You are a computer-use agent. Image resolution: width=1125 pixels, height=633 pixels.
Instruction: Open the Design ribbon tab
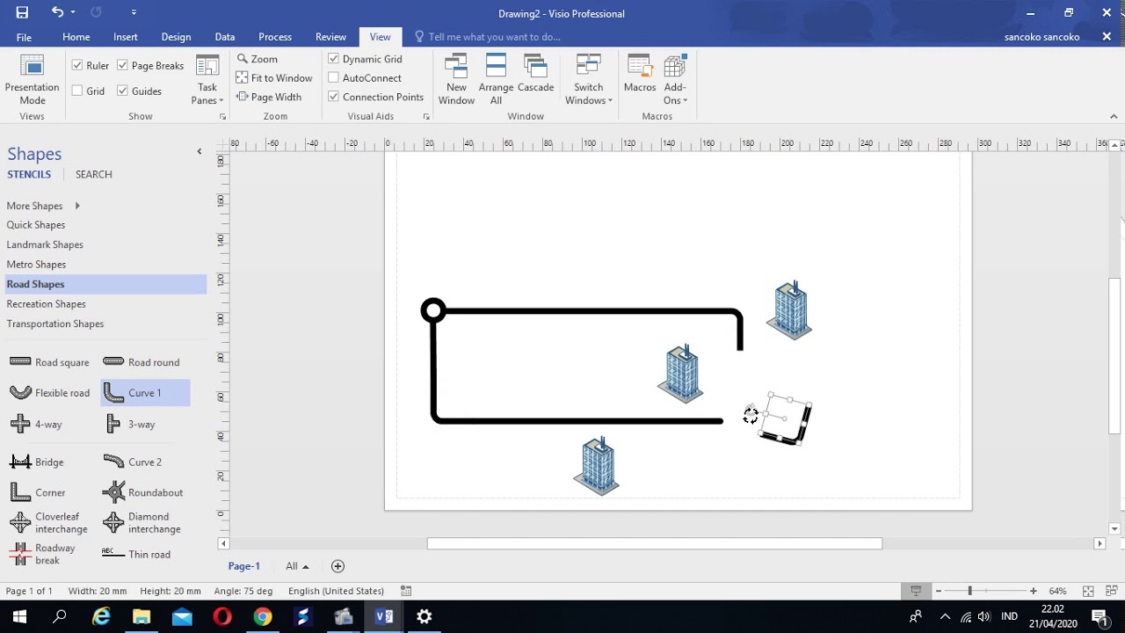(176, 37)
